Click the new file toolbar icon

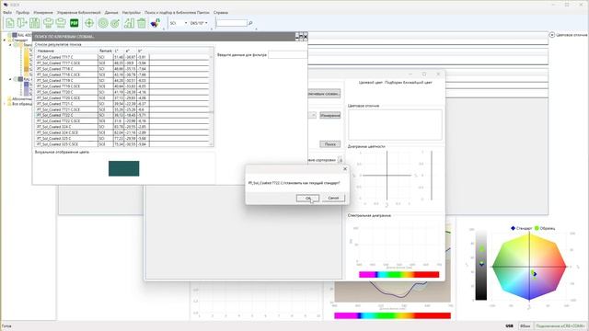point(10,23)
